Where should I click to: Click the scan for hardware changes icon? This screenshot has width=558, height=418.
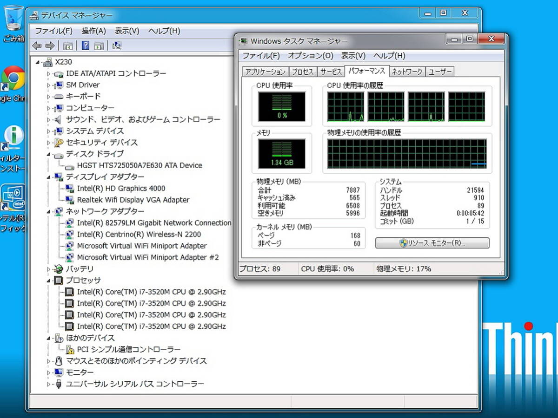point(117,46)
